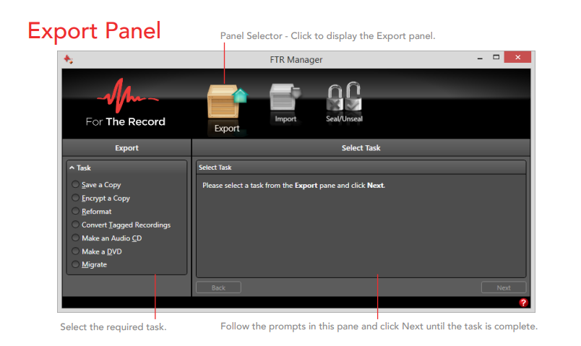This screenshot has width=581, height=346.
Task: Minimize the FTR Manager window
Action: (480, 59)
